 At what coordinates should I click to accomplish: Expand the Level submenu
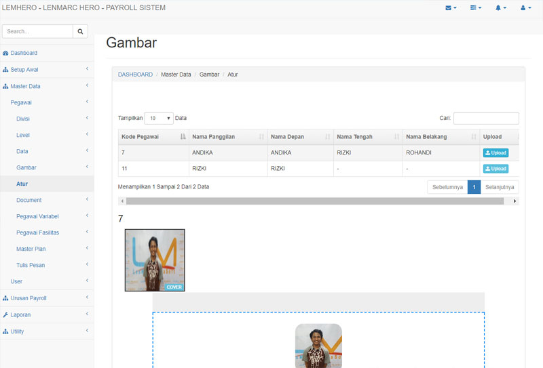click(x=87, y=134)
